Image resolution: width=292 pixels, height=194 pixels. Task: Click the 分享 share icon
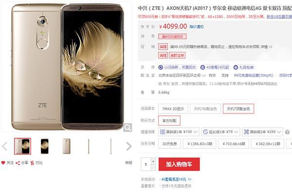18,163
